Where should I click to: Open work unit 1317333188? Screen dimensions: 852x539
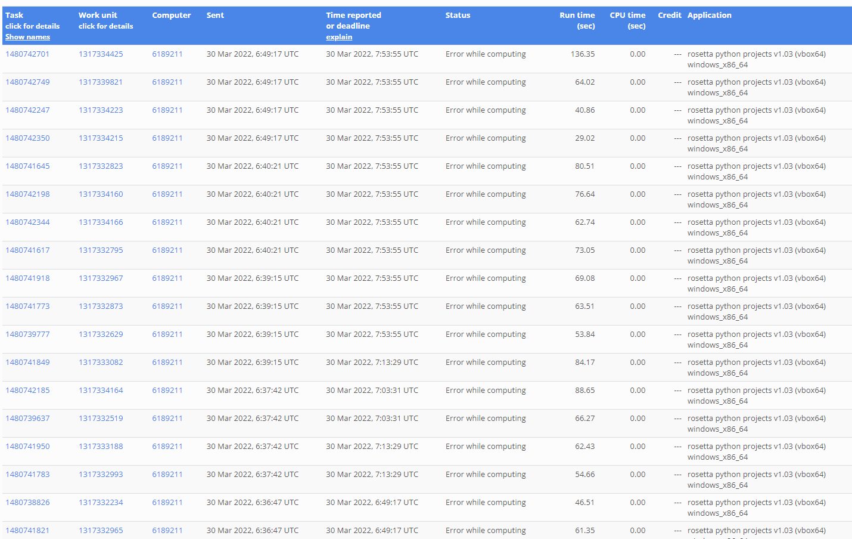pos(101,446)
